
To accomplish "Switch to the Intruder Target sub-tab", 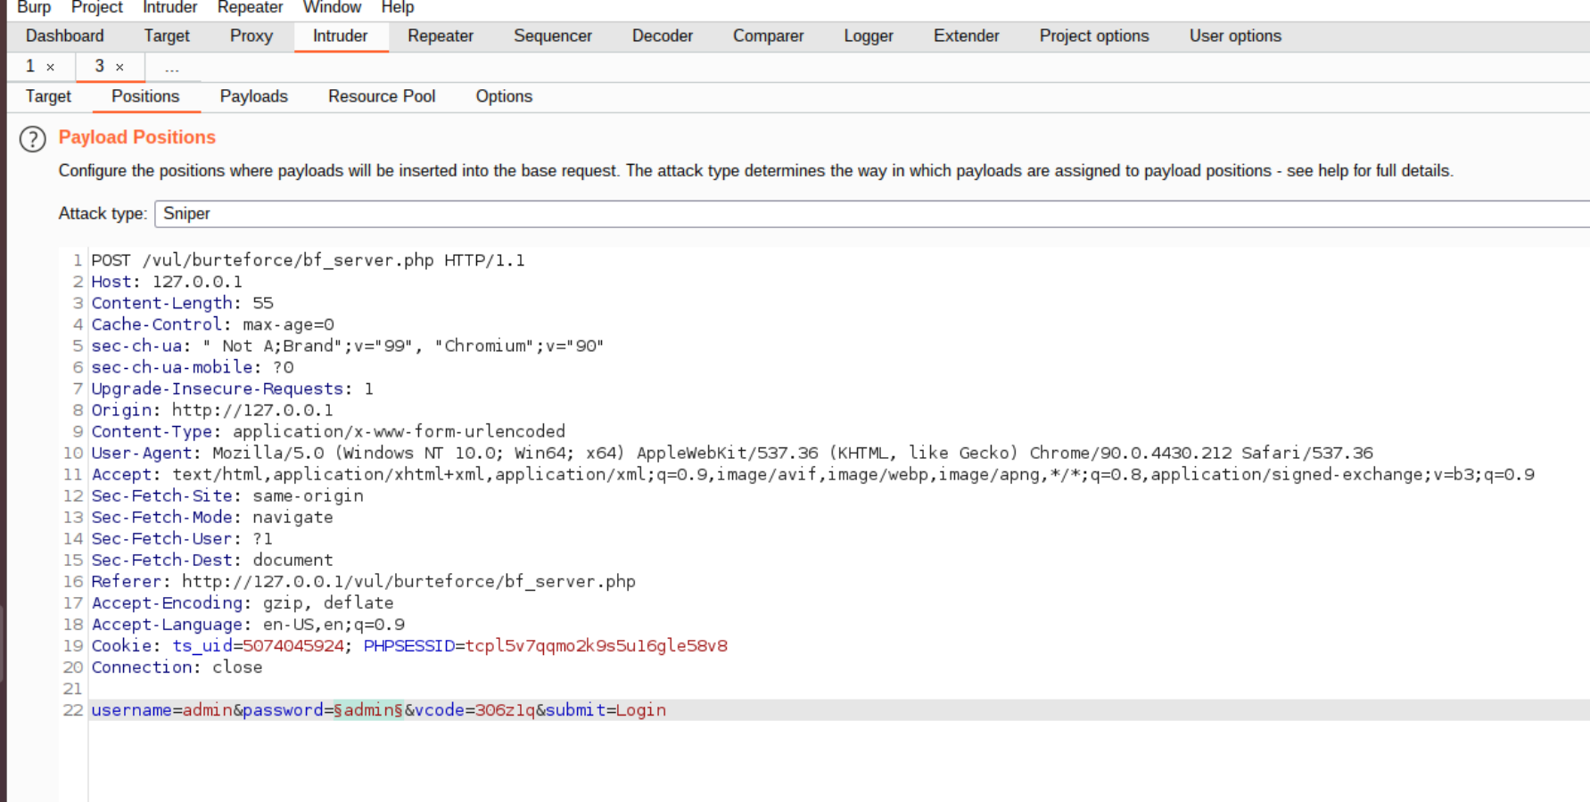I will (48, 96).
